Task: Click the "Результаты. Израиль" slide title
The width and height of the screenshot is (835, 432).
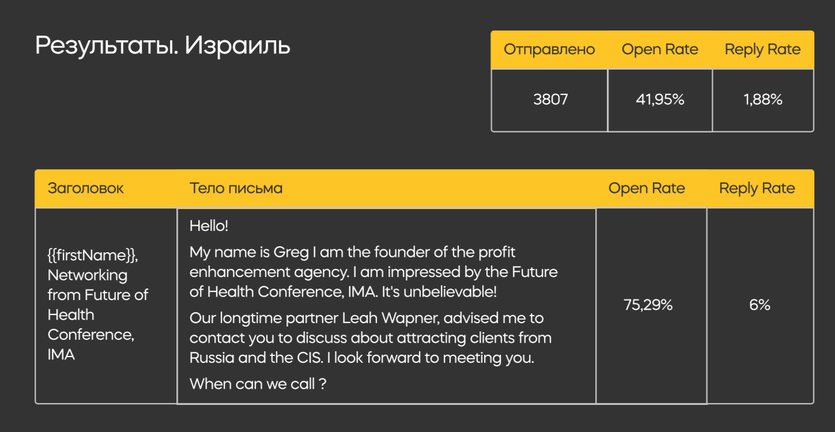Action: 163,46
